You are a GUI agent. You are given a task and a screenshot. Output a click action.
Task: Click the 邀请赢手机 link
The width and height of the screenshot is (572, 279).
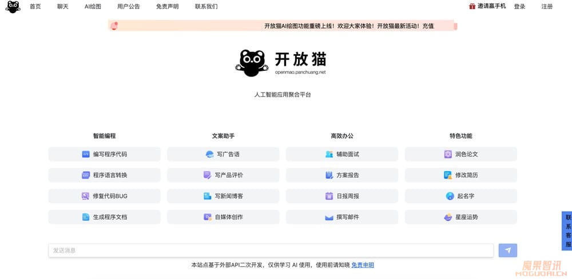(492, 6)
